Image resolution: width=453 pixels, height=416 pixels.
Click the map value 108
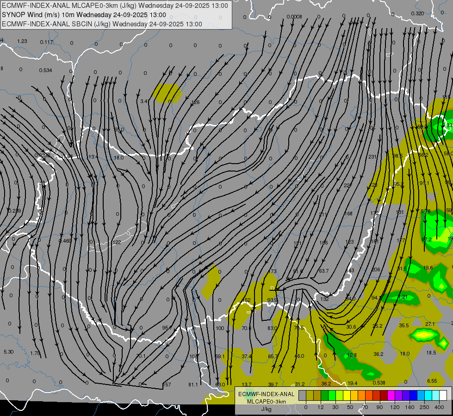pyautogui.click(x=193, y=356)
